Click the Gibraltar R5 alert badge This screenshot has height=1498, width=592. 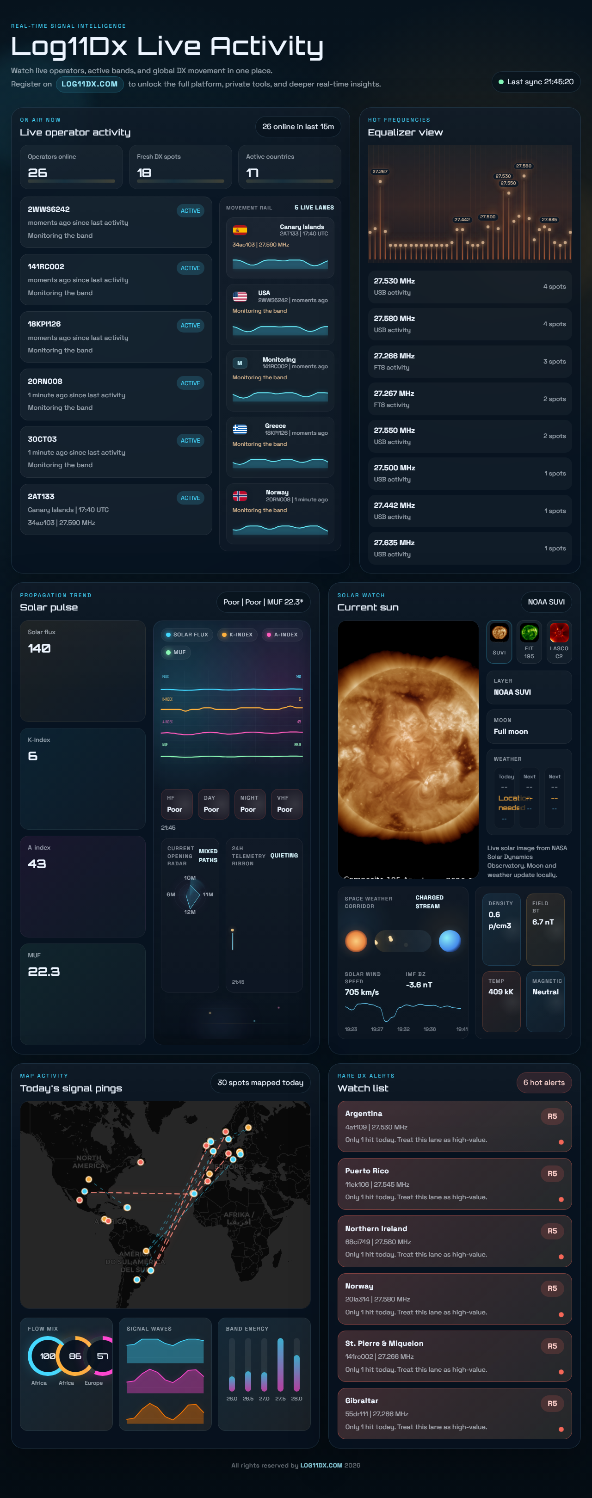pos(552,1403)
